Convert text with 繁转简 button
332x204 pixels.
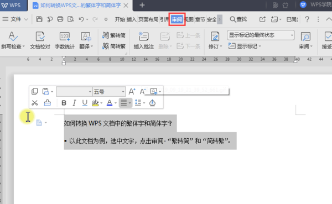click(113, 35)
